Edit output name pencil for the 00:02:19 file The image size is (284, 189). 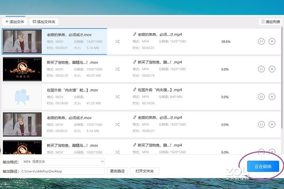(134, 62)
